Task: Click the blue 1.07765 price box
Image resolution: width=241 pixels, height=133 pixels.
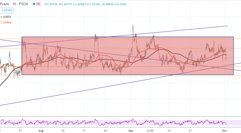Action: click(x=7, y=10)
